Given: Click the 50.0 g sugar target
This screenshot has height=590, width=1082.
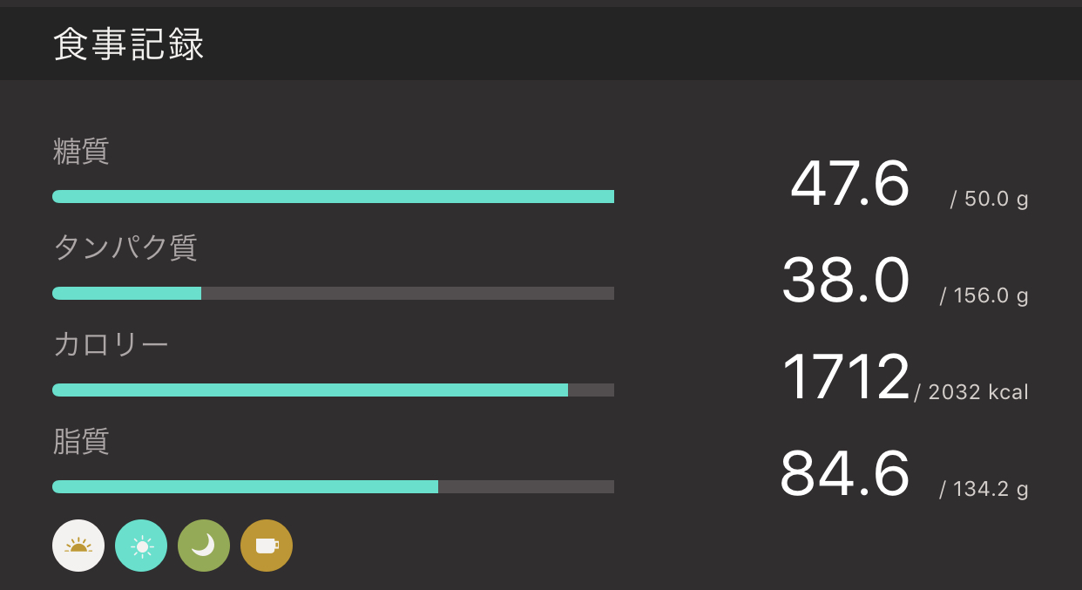Looking at the screenshot, I should (989, 200).
